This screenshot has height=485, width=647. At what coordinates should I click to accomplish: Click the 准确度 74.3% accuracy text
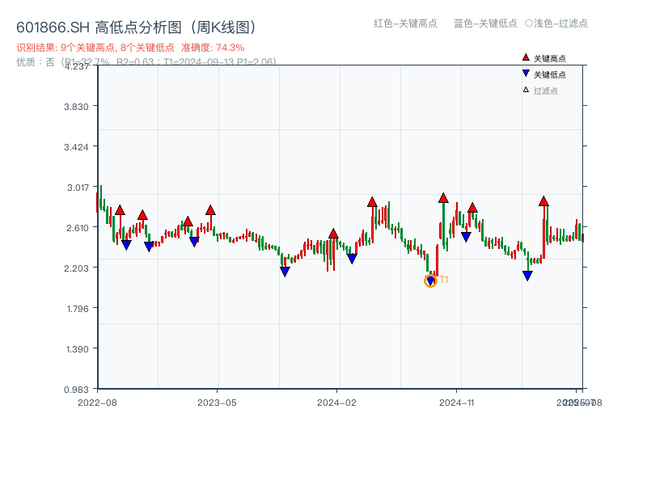(x=213, y=48)
